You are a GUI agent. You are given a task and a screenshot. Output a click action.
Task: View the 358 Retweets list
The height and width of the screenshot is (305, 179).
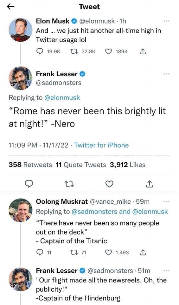click(x=30, y=165)
